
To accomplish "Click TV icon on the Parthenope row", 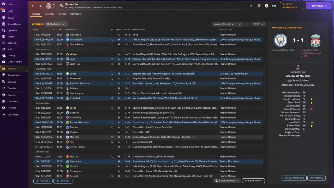I will pos(112,40).
